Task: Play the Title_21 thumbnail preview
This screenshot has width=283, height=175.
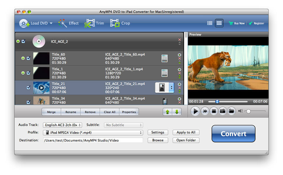Action: tap(41, 88)
